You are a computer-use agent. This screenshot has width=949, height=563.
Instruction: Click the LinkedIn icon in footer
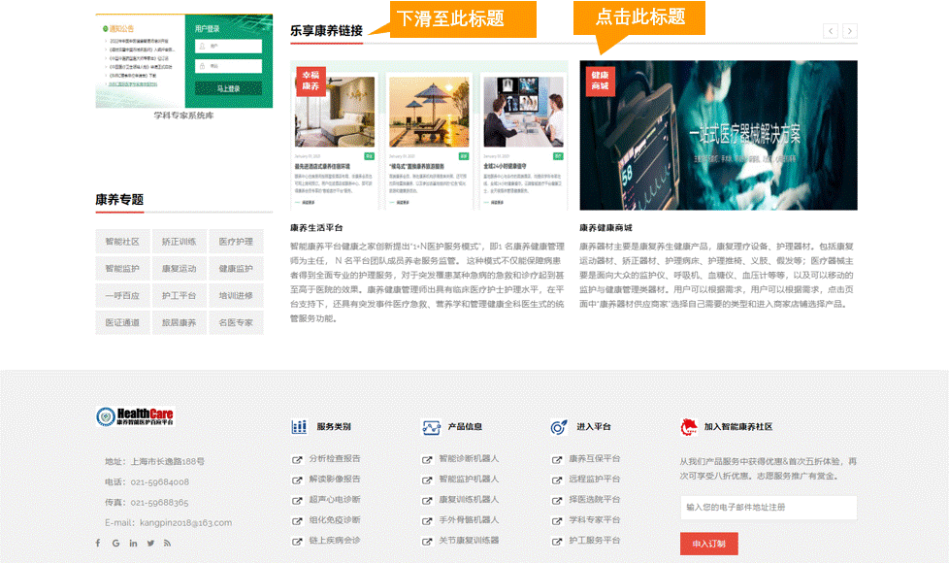click(x=133, y=543)
